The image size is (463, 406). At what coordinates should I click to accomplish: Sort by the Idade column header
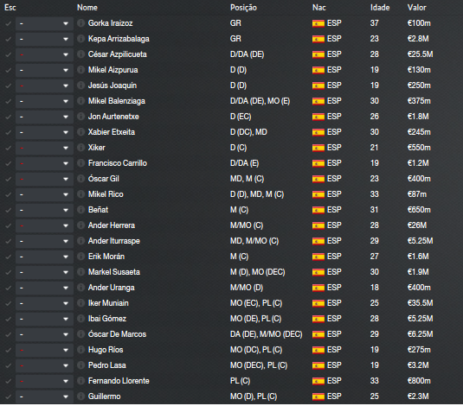point(380,8)
